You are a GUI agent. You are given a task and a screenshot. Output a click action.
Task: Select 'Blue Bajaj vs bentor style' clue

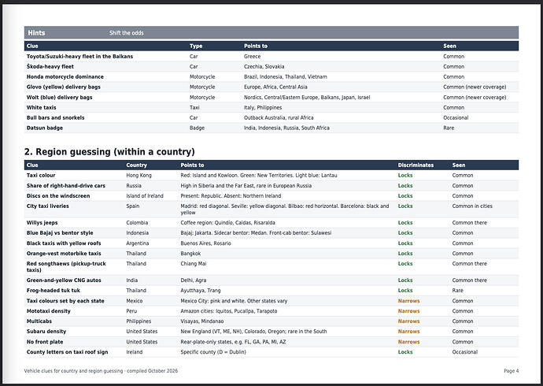[60, 233]
